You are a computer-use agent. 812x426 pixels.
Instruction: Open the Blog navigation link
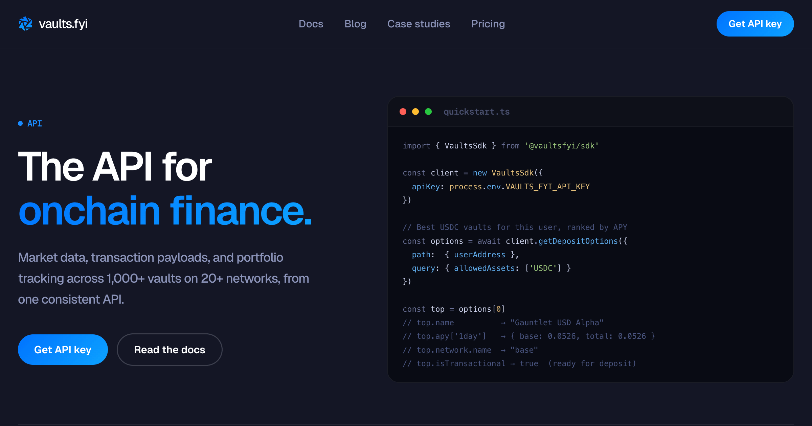coord(355,24)
